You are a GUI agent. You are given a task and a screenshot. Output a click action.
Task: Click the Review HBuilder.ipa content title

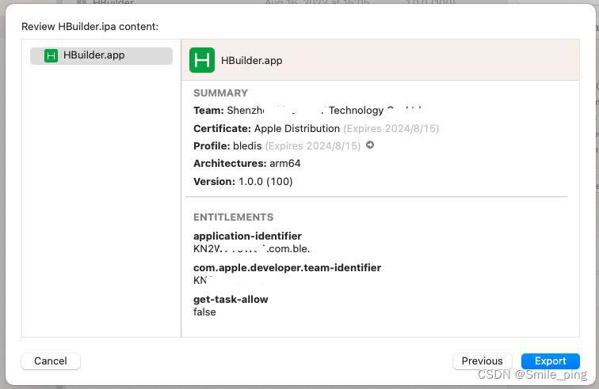point(90,27)
